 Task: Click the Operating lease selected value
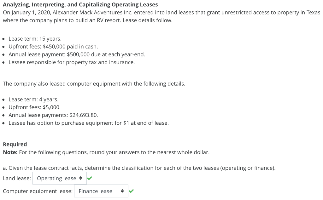(56, 178)
